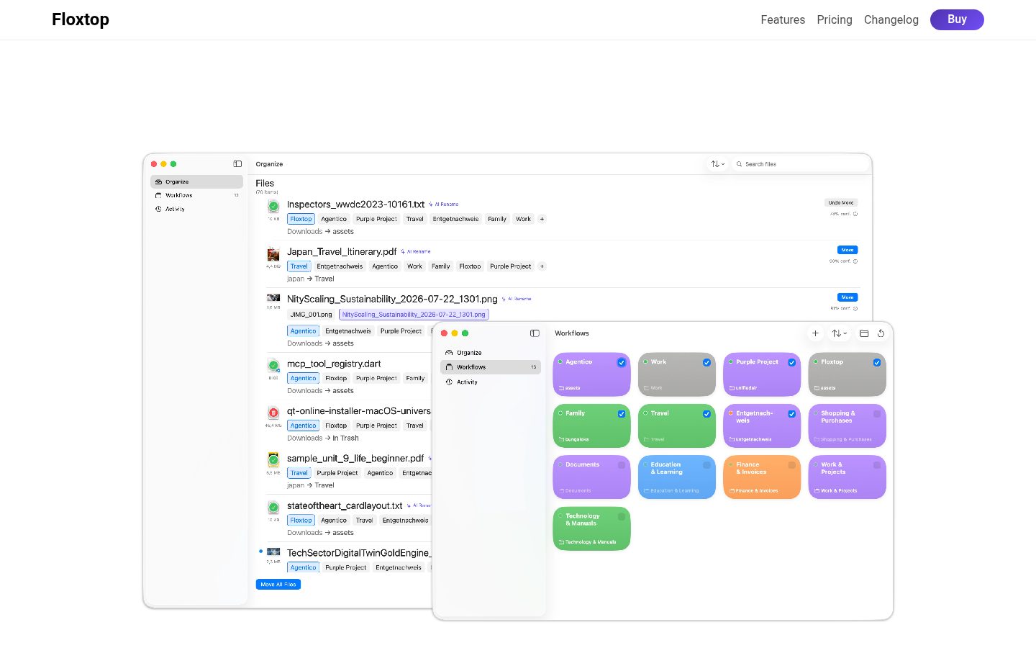Click the reset arrow icon in Workflows toolbar
Screen dimensions: 1036x648
click(881, 333)
